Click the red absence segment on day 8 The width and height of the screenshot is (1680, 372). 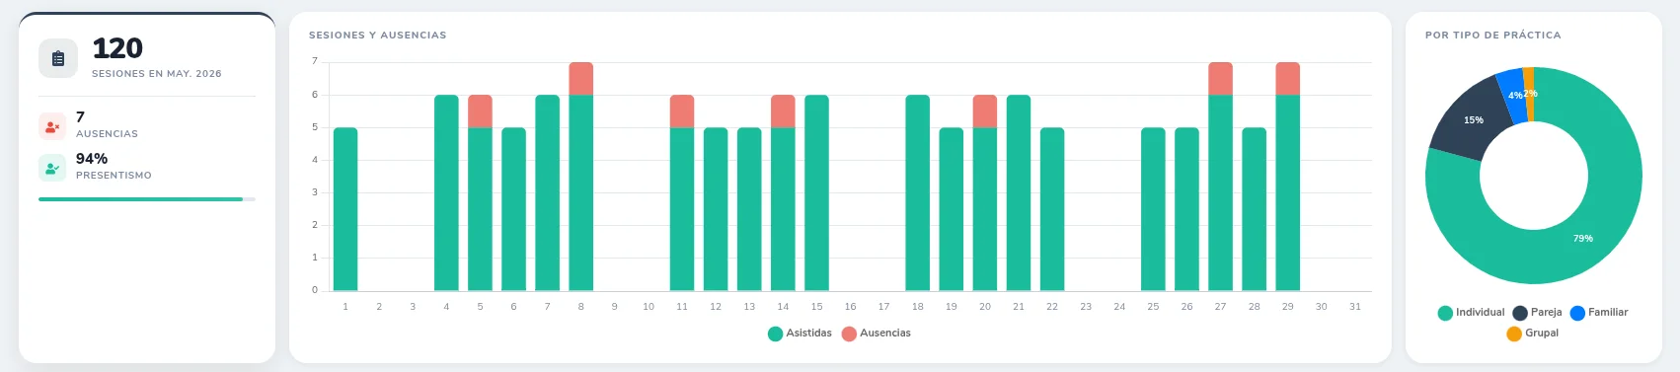[x=581, y=79]
